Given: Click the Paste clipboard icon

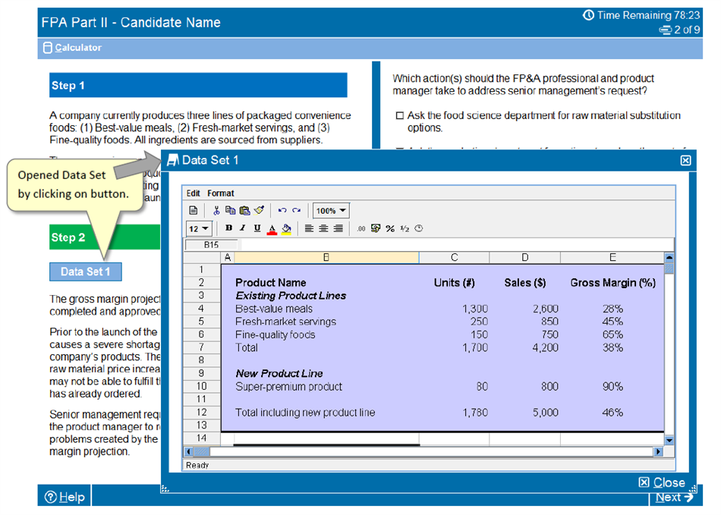Looking at the screenshot, I should tap(244, 211).
